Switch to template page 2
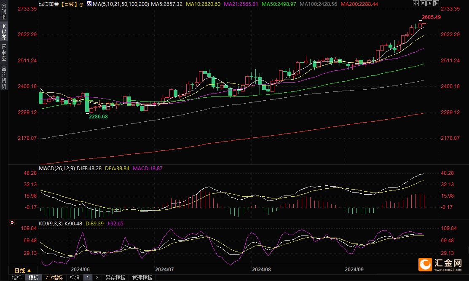The height and width of the screenshot is (281, 469). 97,278
